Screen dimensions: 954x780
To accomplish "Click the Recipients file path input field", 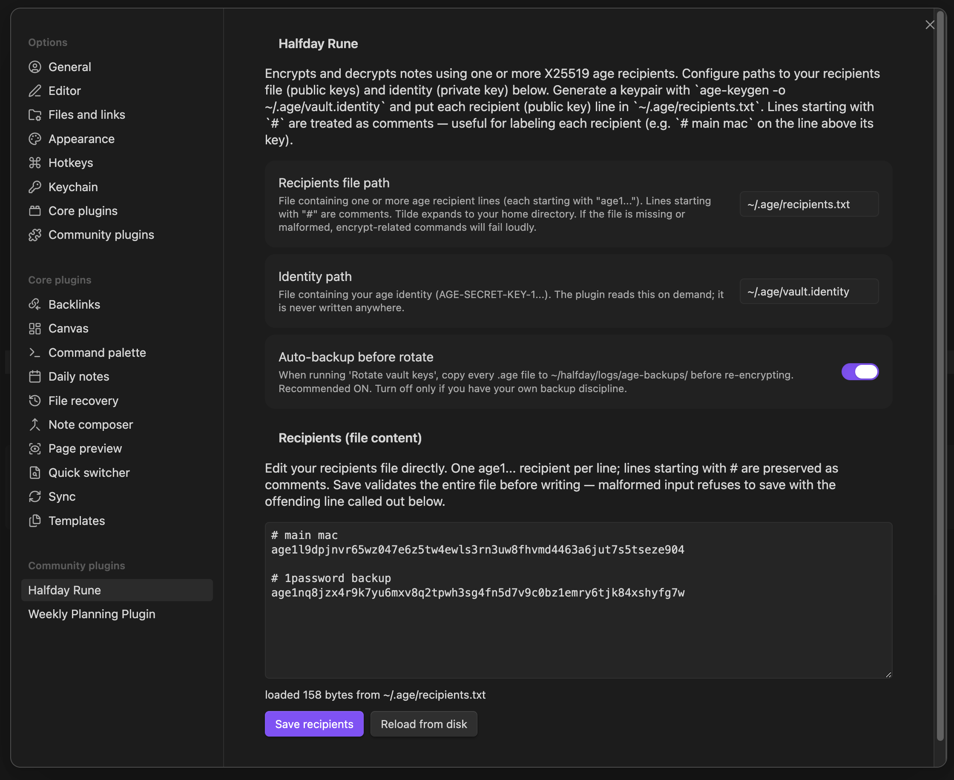I will point(809,204).
